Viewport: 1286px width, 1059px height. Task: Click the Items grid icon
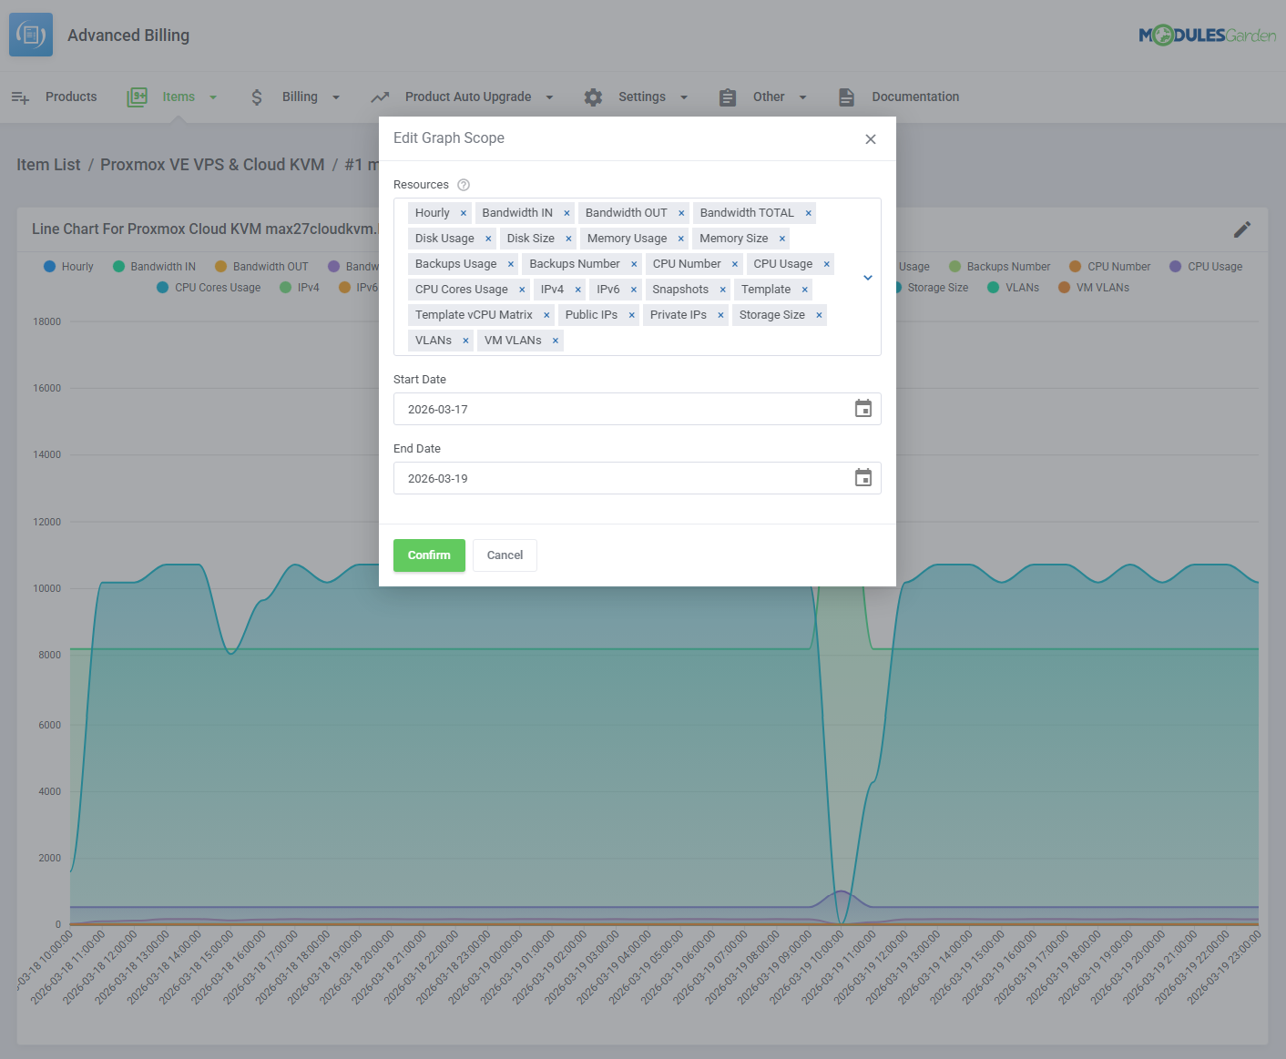pos(137,97)
